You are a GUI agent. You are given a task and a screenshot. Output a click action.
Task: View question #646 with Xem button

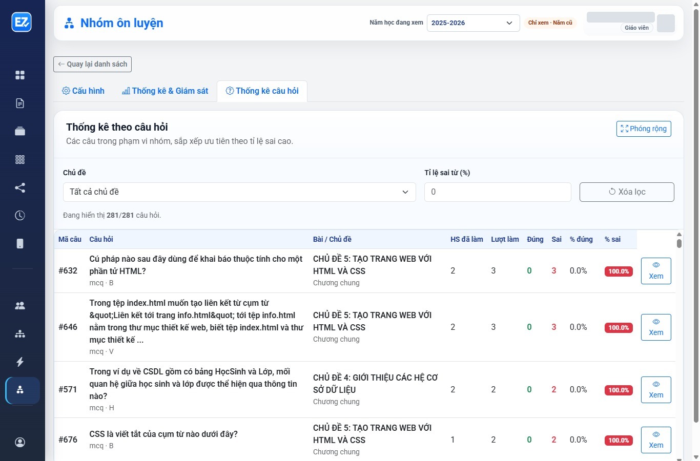pos(656,327)
